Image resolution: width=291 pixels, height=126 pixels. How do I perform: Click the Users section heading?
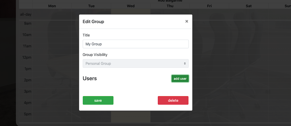(90, 78)
